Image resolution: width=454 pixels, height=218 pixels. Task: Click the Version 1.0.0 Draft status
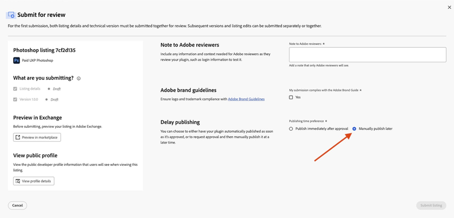(54, 99)
